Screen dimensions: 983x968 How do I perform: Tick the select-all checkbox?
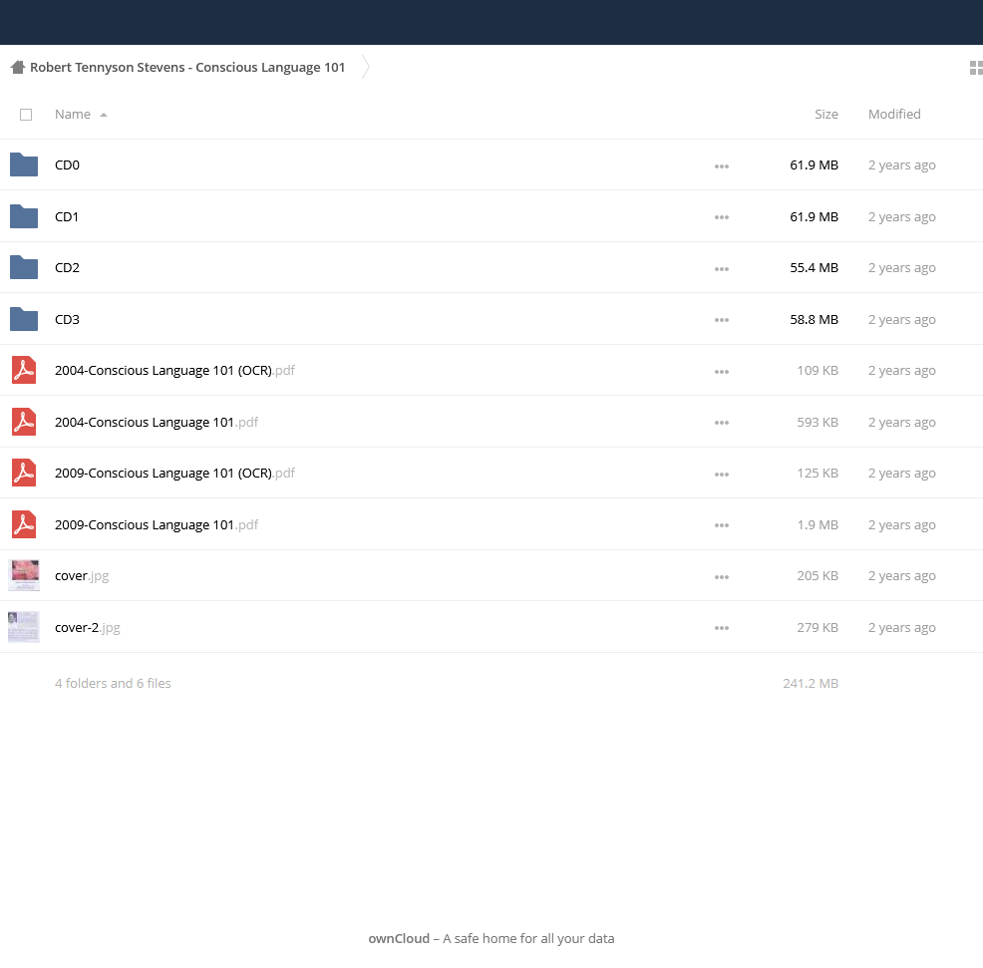[26, 115]
